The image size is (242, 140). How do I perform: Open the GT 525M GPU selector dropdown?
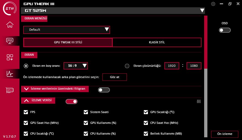(113, 10)
